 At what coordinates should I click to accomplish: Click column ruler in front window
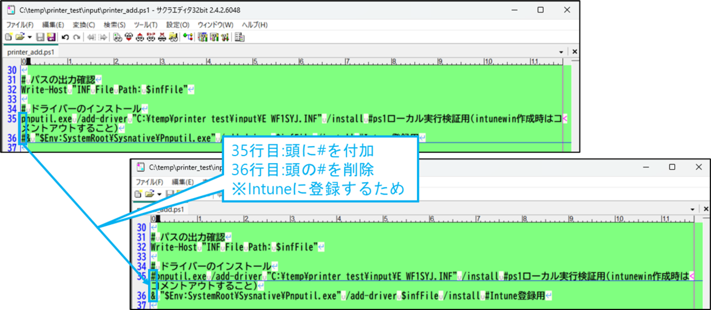[424, 218]
